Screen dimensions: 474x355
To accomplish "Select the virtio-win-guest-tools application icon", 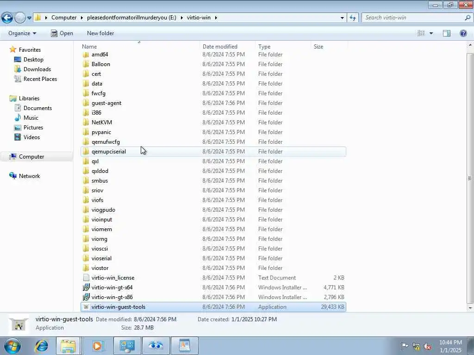I will click(86, 307).
